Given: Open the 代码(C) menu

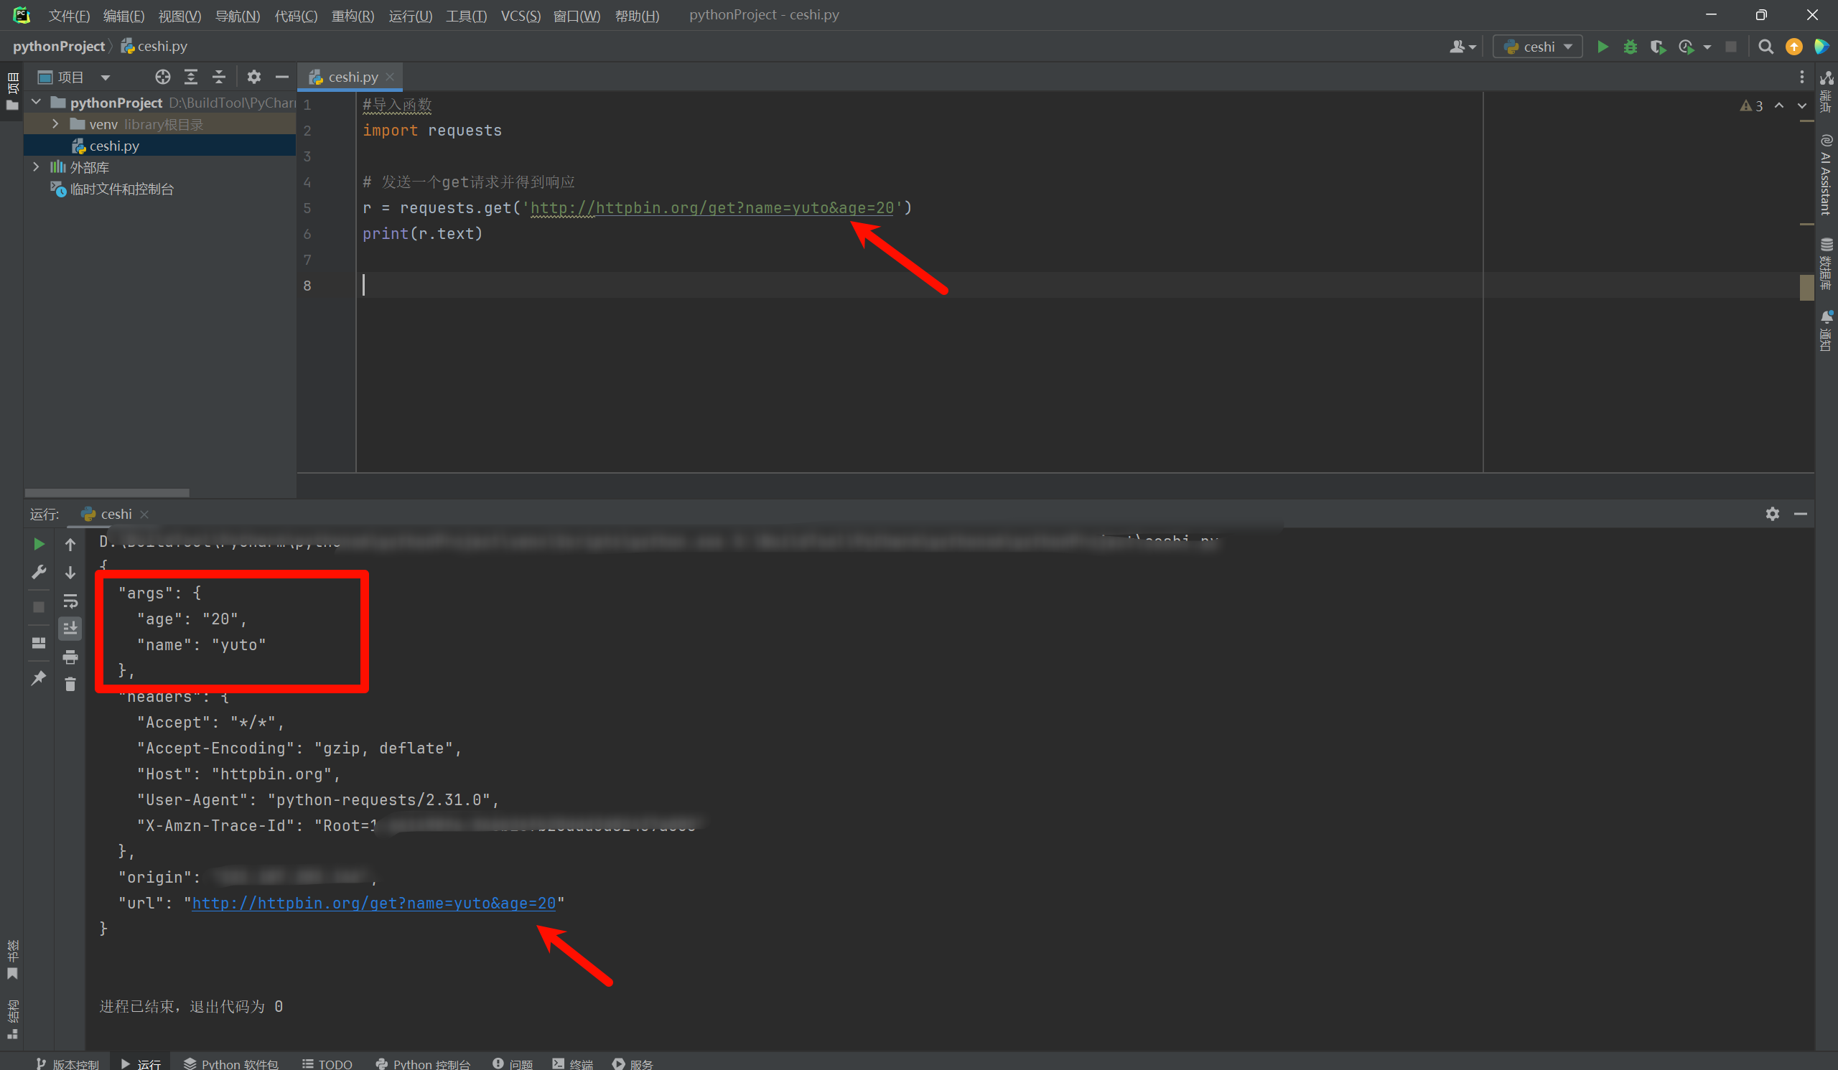Looking at the screenshot, I should [x=295, y=15].
